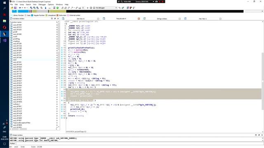
Task: Start process with the play icon
Action: coord(87,8)
